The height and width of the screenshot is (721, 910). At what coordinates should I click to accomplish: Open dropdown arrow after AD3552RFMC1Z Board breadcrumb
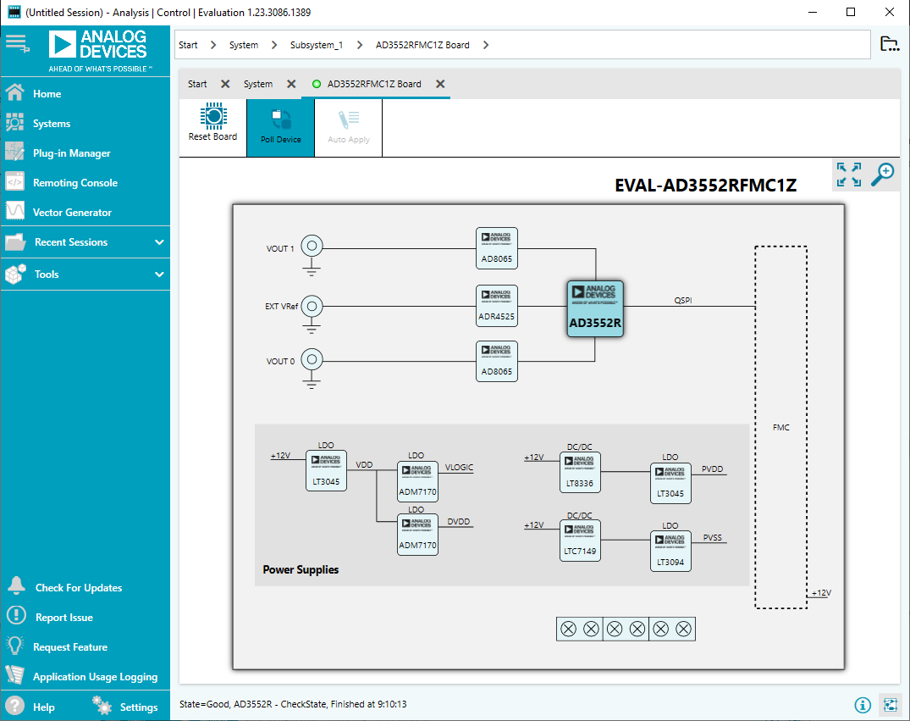tap(486, 45)
